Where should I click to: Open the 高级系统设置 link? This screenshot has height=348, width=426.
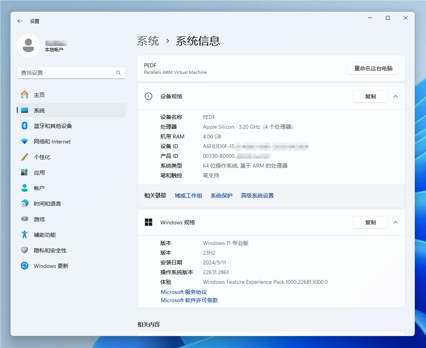257,196
